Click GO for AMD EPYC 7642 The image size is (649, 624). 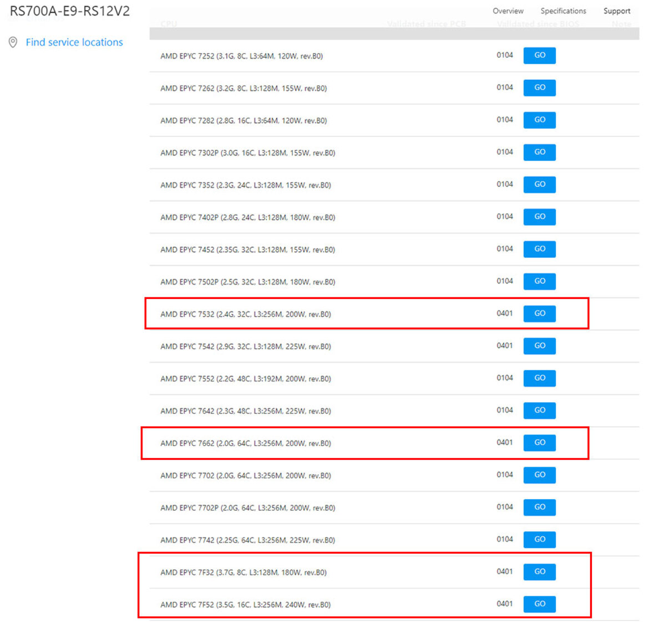(539, 410)
